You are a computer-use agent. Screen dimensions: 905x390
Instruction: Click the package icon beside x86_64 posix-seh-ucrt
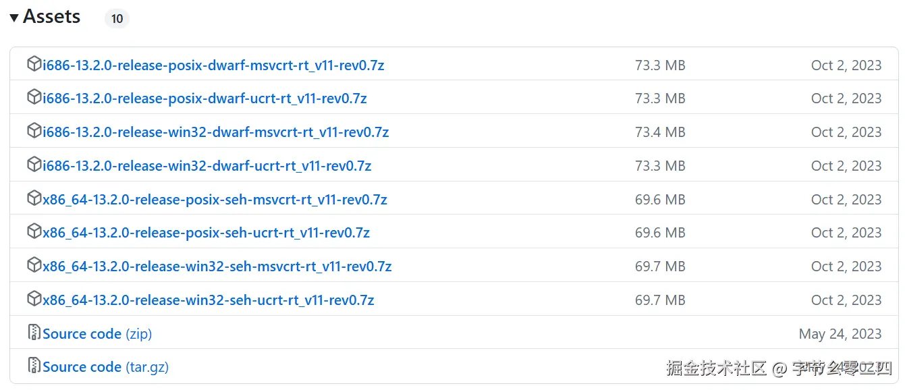tap(34, 232)
